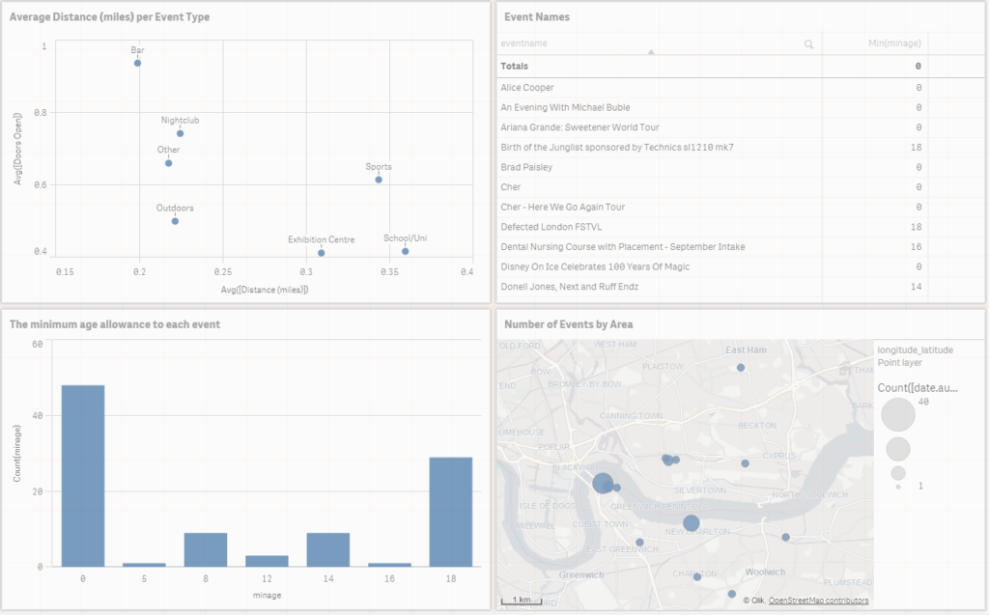Click the minage x-axis label
Image resolution: width=989 pixels, height=615 pixels.
coord(267,596)
